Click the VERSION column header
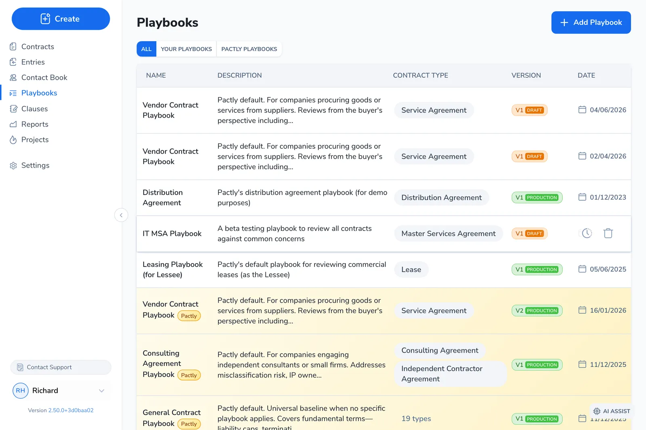Screen dimensions: 646x430 pyautogui.click(x=526, y=75)
